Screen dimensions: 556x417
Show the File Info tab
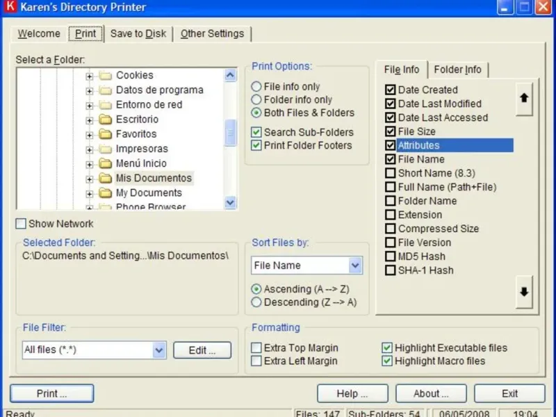click(402, 69)
